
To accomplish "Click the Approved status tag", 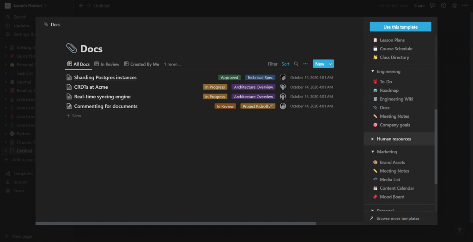I will click(229, 78).
